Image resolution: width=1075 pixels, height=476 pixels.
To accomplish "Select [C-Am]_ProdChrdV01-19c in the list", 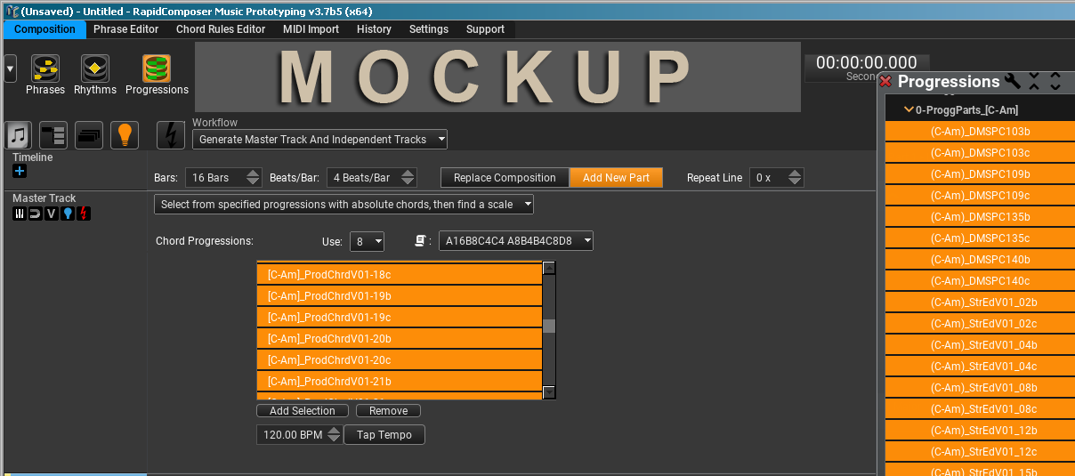I will tap(400, 318).
